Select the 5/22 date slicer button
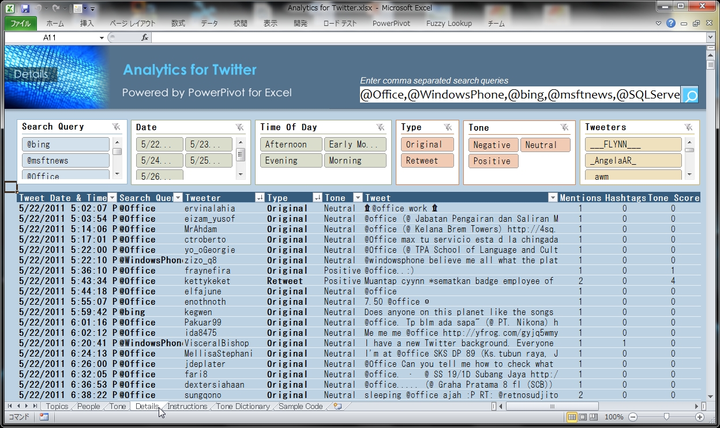Screen dimensions: 720x428 click(x=160, y=144)
